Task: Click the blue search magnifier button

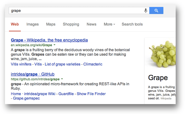Action: point(156,11)
